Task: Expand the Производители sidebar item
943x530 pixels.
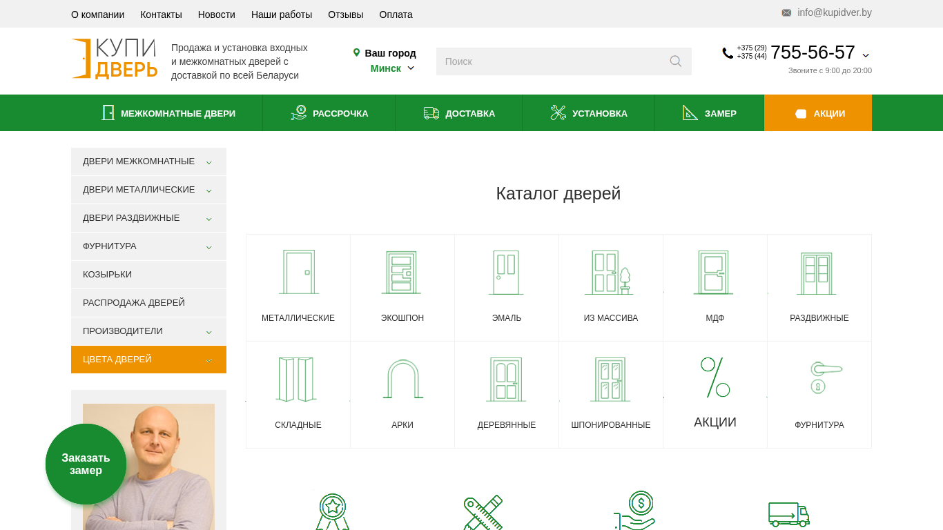Action: point(208,332)
